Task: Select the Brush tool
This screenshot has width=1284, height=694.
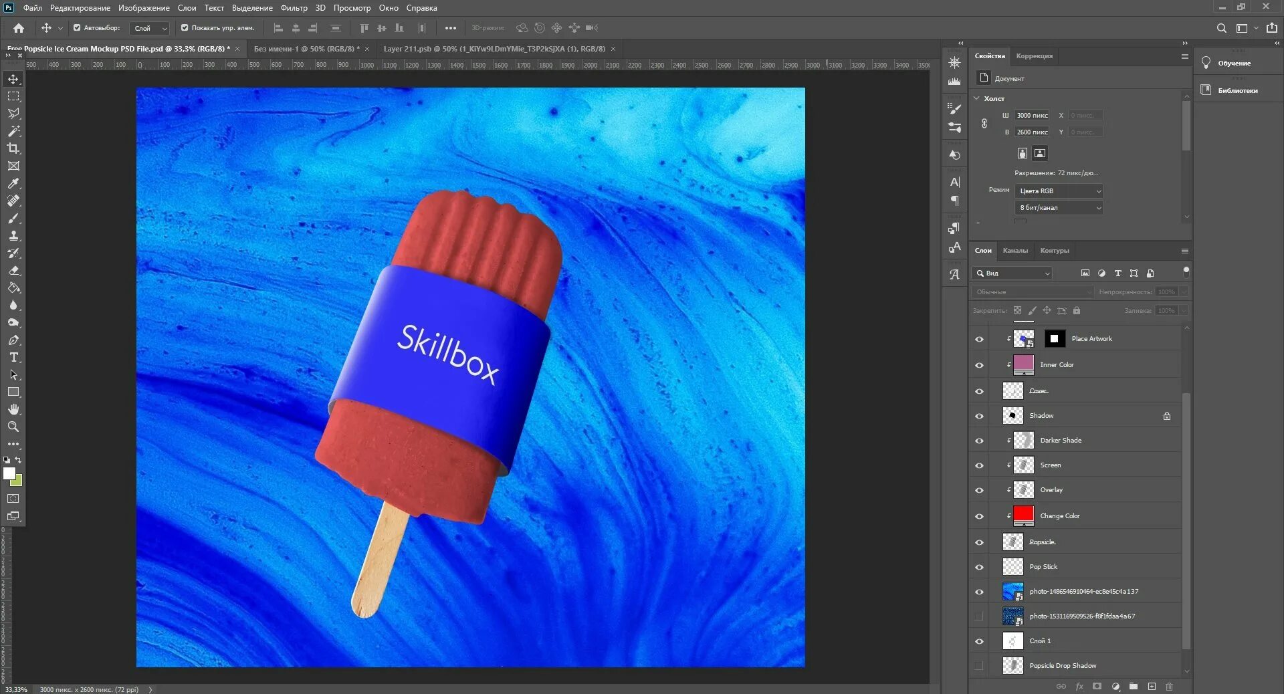Action: (13, 218)
